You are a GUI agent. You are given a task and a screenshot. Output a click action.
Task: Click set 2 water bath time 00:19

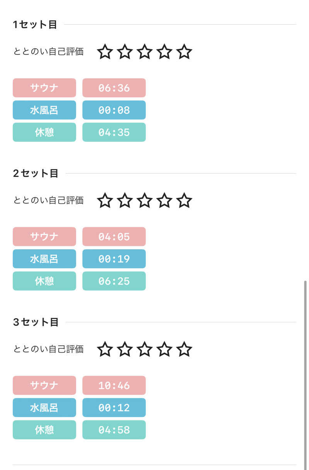point(114,259)
